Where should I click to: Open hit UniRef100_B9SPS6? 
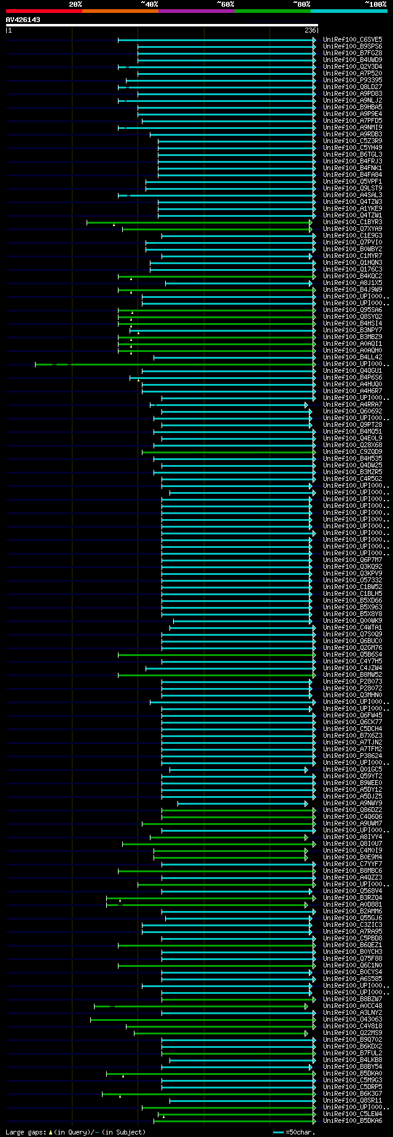pyautogui.click(x=352, y=47)
